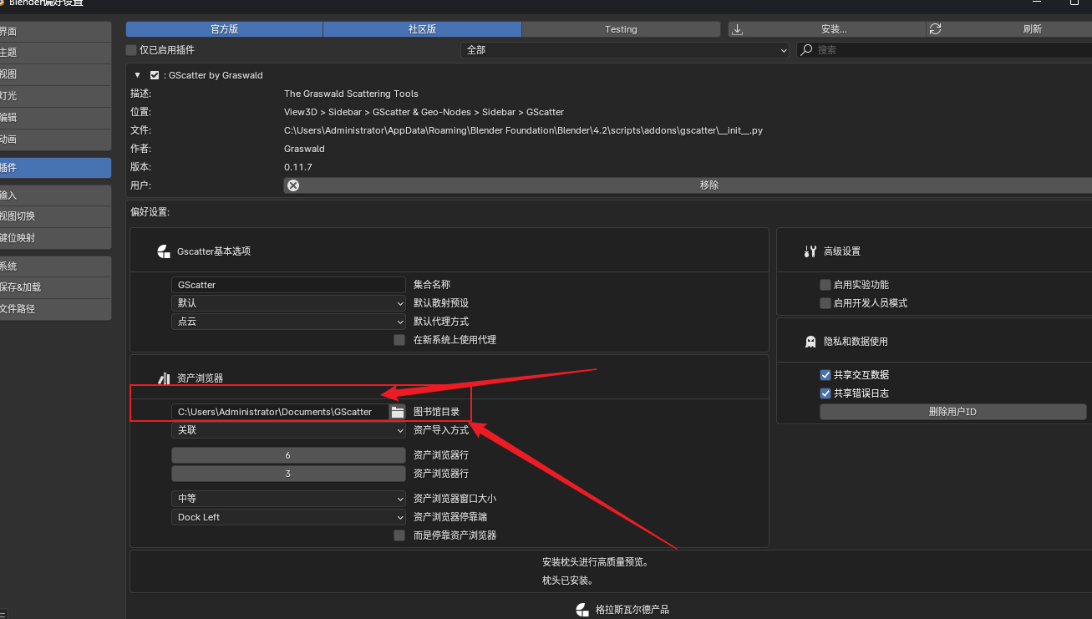This screenshot has height=619, width=1092.
Task: Check the 启用实验功能 option
Action: [x=825, y=285]
